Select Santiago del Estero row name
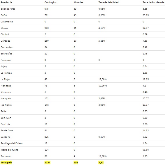The width and height of the screenshot is (165, 166). [12, 143]
